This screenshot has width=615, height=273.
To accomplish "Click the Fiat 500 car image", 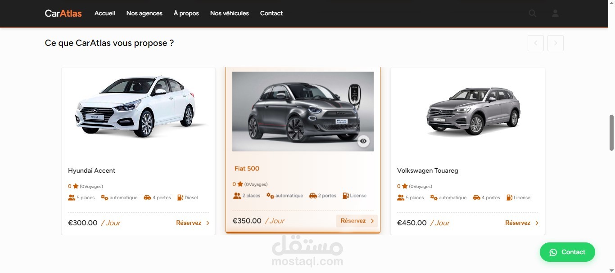I will click(x=303, y=112).
